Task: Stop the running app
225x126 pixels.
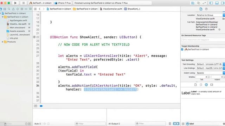Action: 24,3
